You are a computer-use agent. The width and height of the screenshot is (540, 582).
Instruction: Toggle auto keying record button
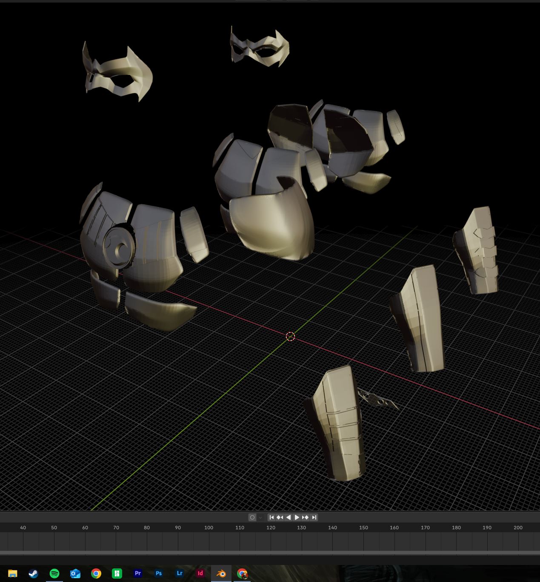click(252, 517)
